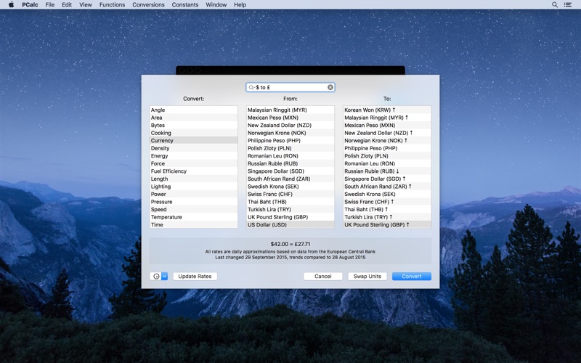Viewport: 581px width, 363px height.
Task: Open the Conversions menu
Action: (147, 4)
